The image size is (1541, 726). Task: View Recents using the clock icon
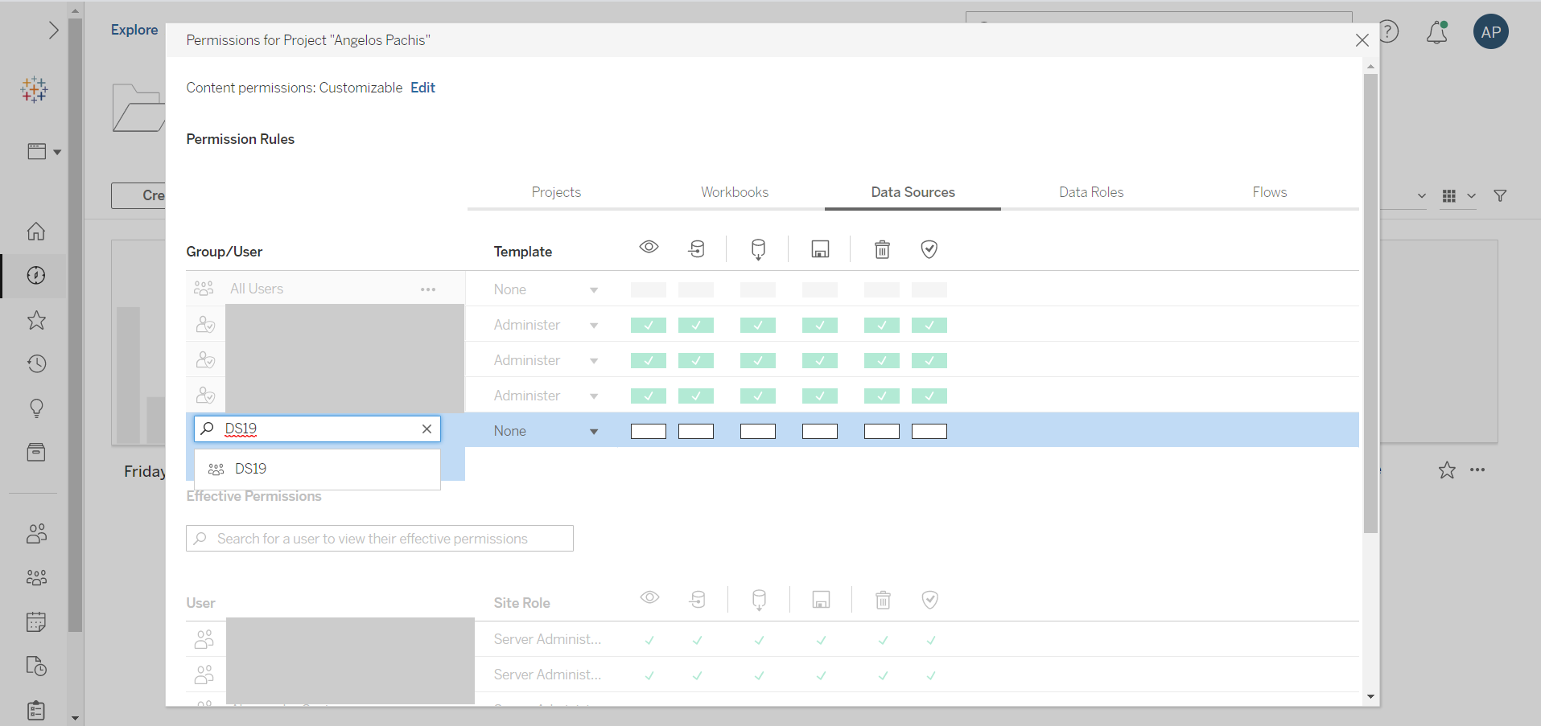point(35,364)
